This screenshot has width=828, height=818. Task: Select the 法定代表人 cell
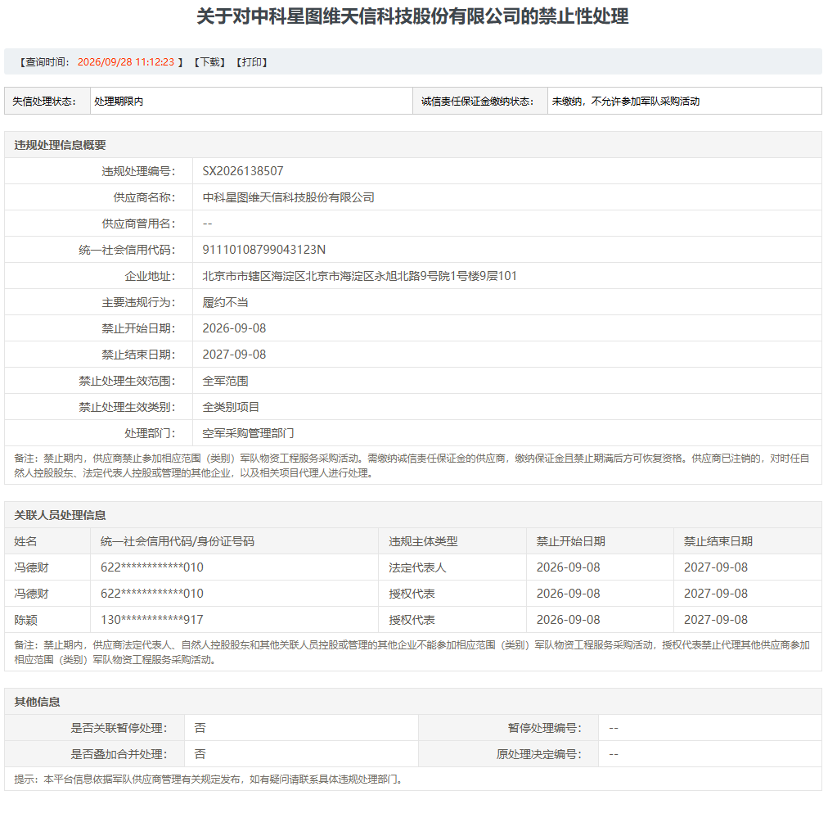[x=418, y=567]
